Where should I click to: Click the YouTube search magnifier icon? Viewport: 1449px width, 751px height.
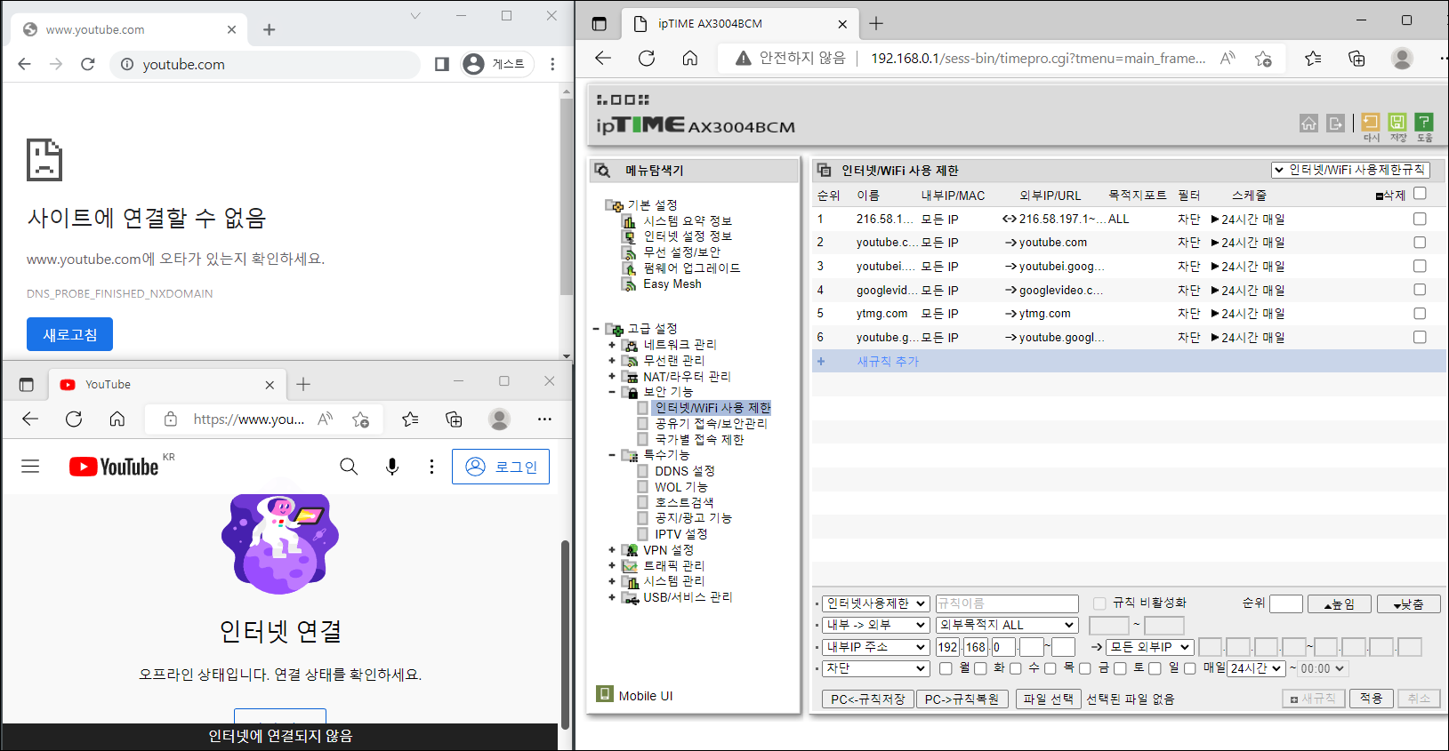349,467
